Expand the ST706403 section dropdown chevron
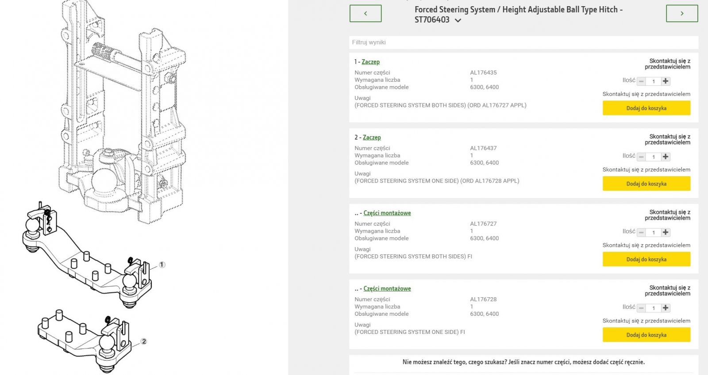708x375 pixels. click(458, 20)
